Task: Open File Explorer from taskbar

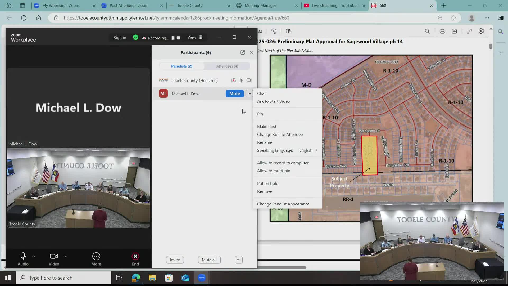Action: click(x=152, y=278)
